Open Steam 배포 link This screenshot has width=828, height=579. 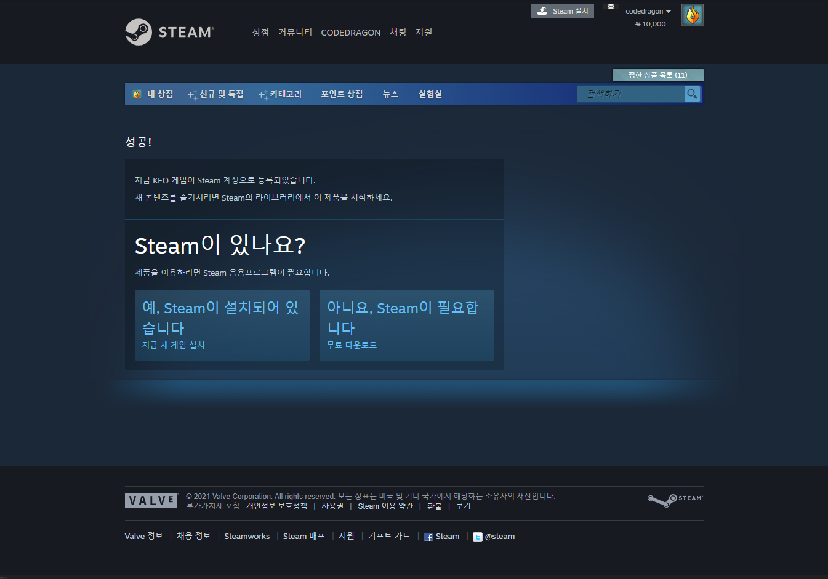304,537
